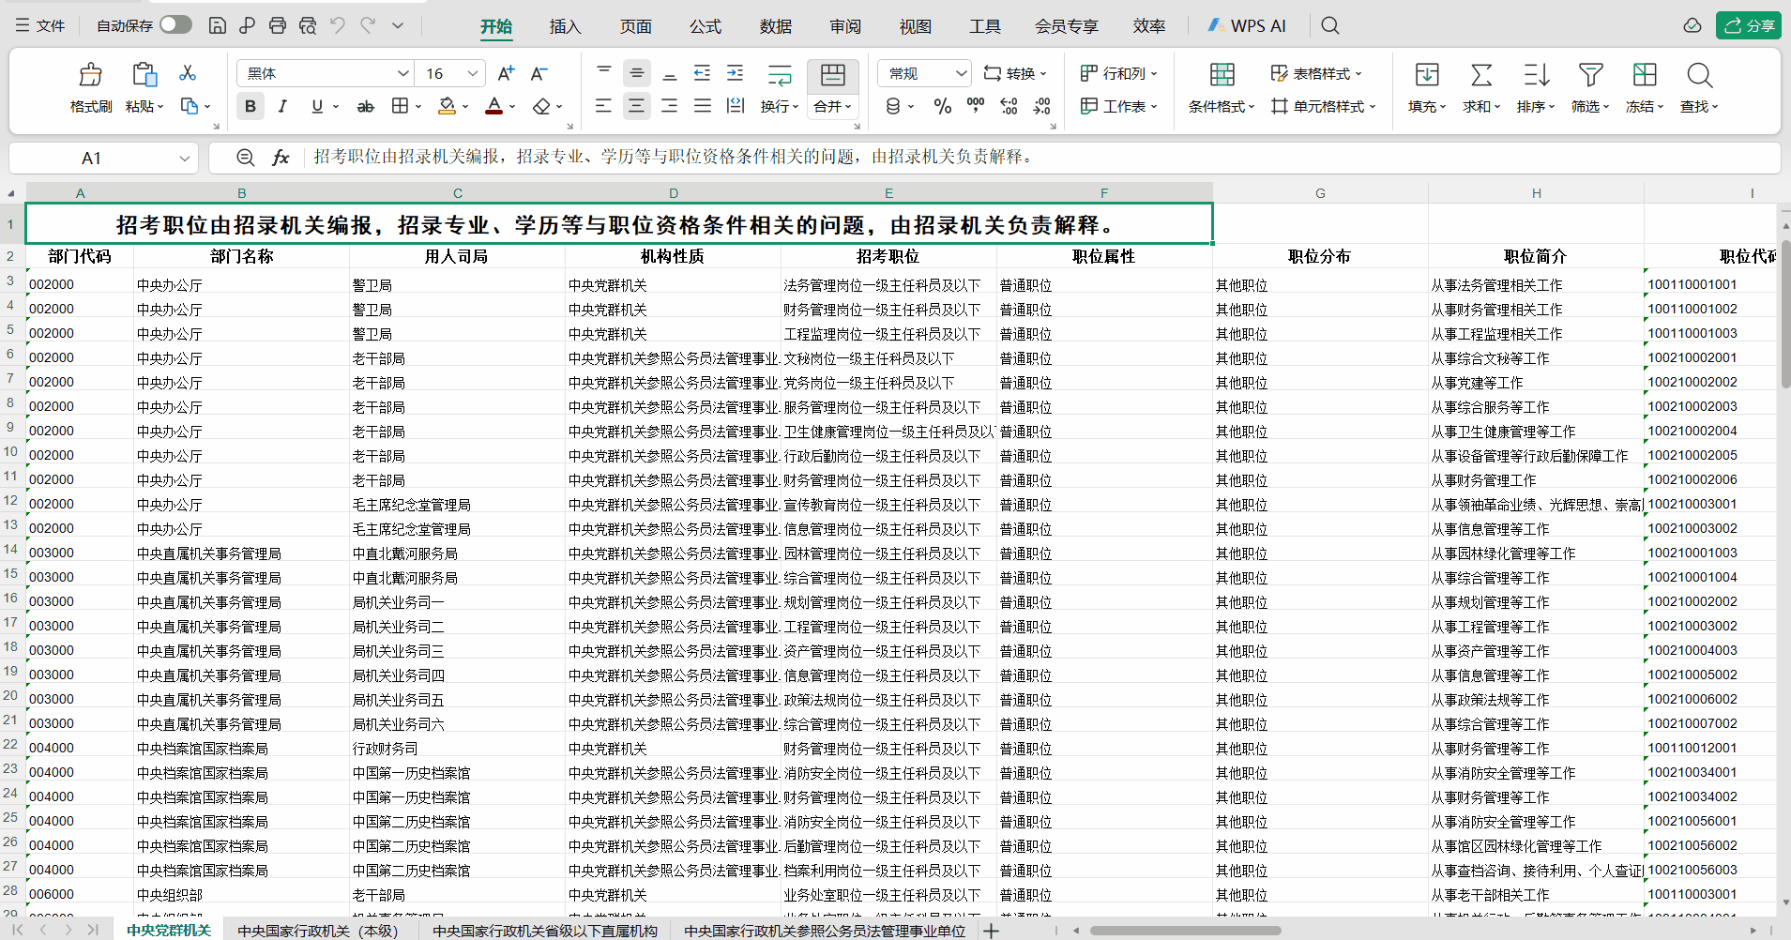This screenshot has width=1791, height=940.
Task: Toggle align right button
Action: pos(669,106)
